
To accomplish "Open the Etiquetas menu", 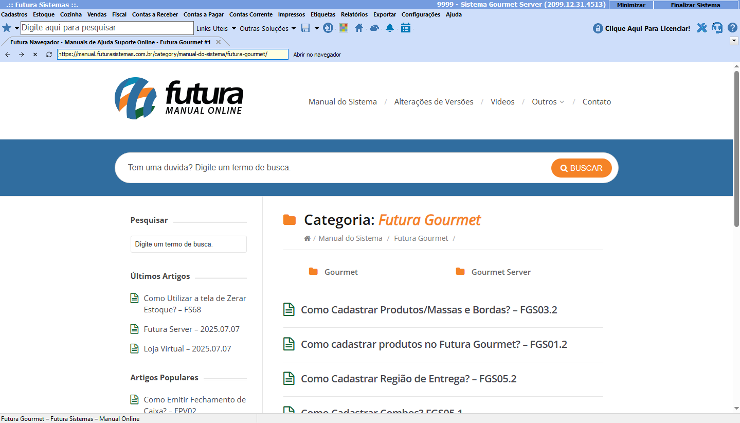I will click(x=323, y=14).
